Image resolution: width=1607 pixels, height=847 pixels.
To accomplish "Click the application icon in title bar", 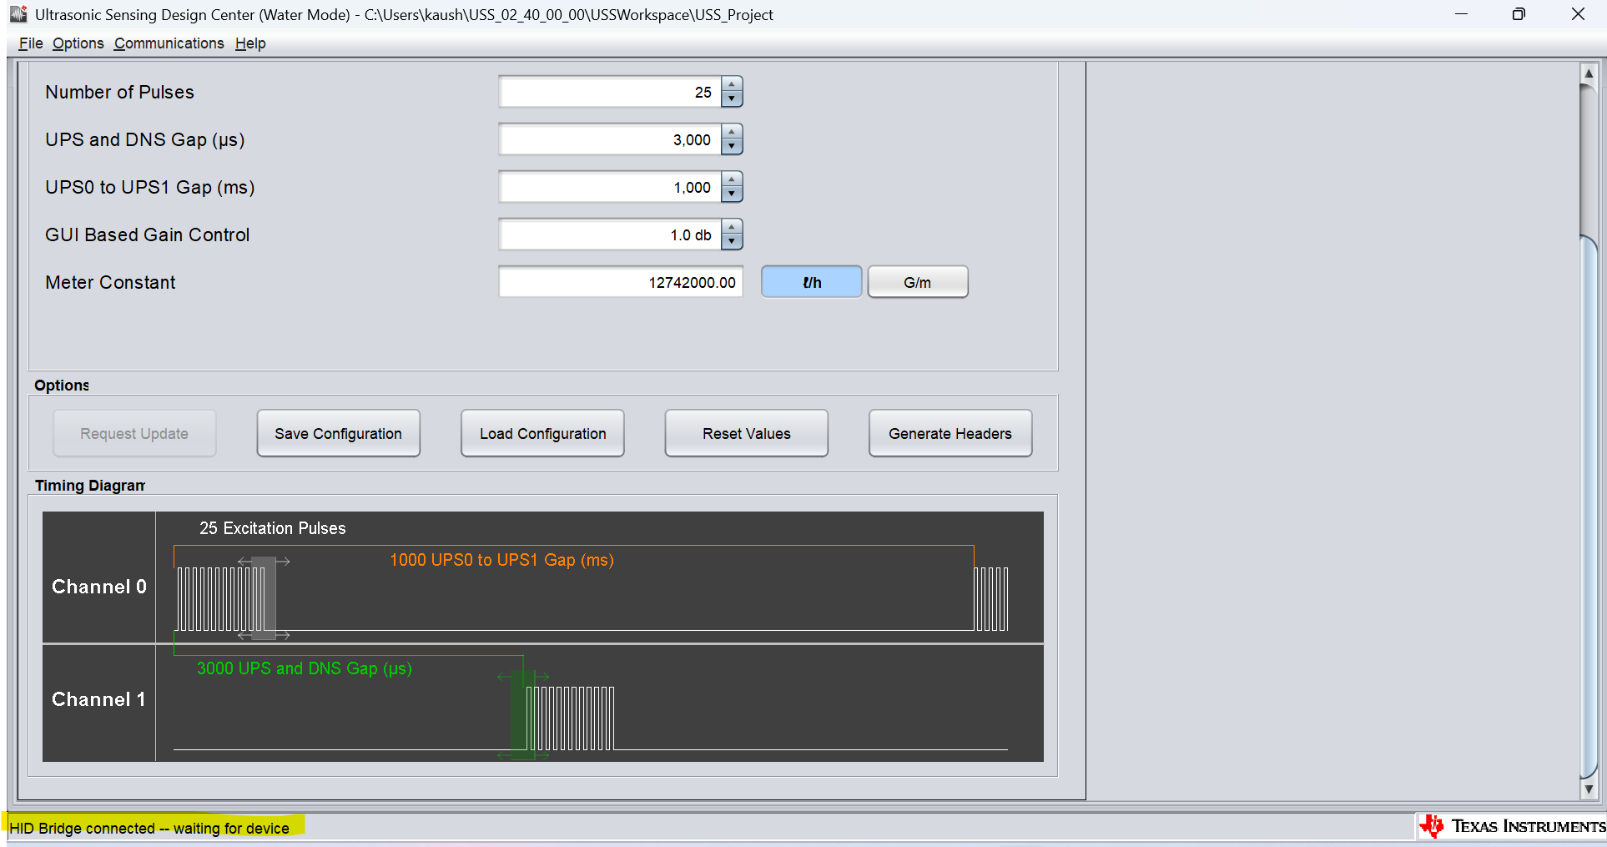I will 18,14.
